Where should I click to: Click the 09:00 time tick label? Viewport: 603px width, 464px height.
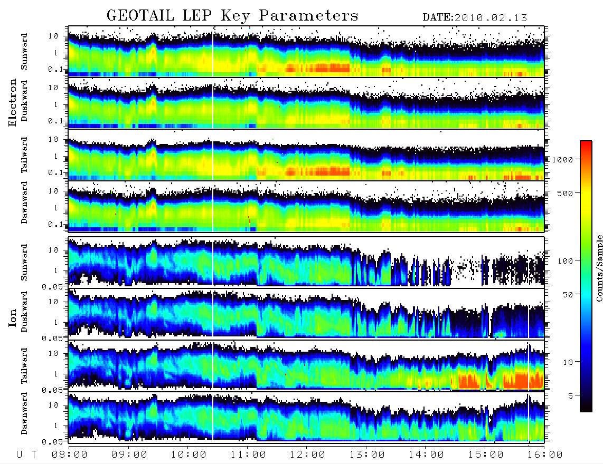coord(129,455)
